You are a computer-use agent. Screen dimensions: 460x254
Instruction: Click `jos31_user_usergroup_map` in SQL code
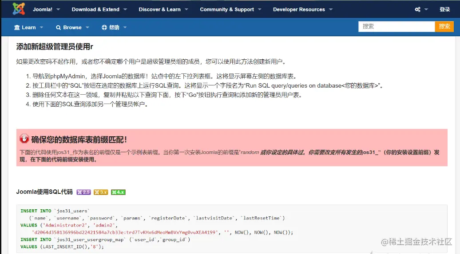[90, 240]
